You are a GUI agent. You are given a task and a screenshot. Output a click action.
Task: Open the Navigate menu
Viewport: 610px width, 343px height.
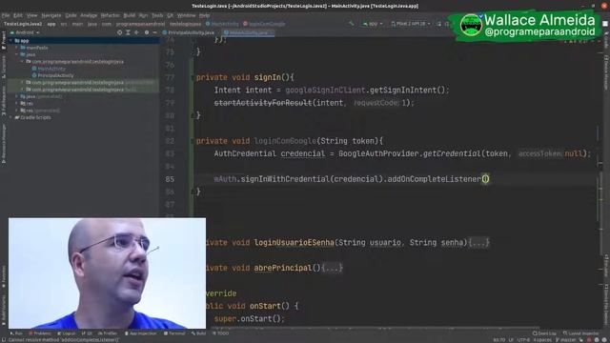(51, 15)
